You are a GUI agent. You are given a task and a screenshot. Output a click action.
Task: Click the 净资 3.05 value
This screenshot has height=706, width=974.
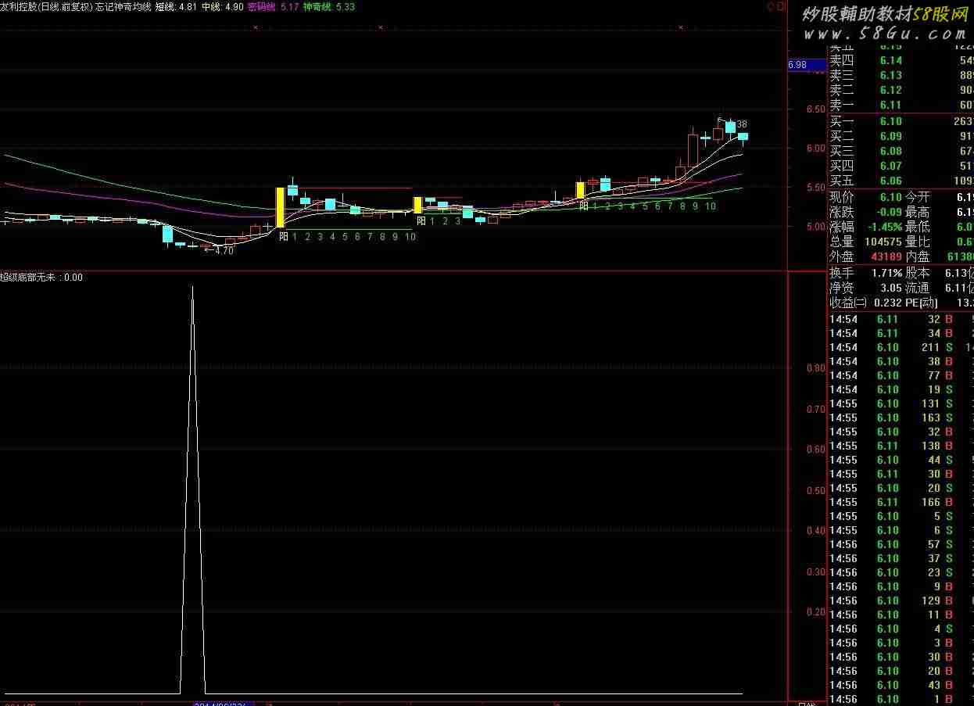[x=890, y=288]
